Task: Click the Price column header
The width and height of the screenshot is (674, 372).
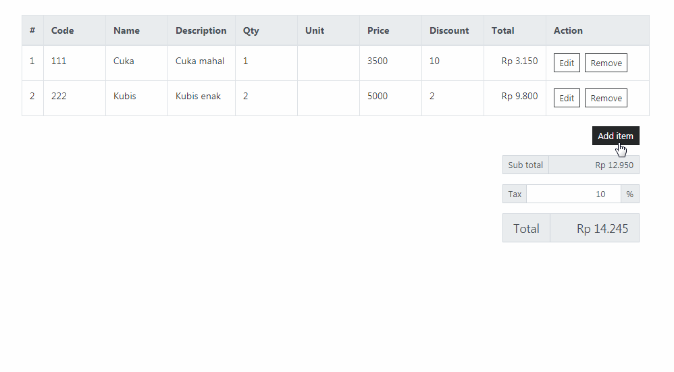Action: 378,30
